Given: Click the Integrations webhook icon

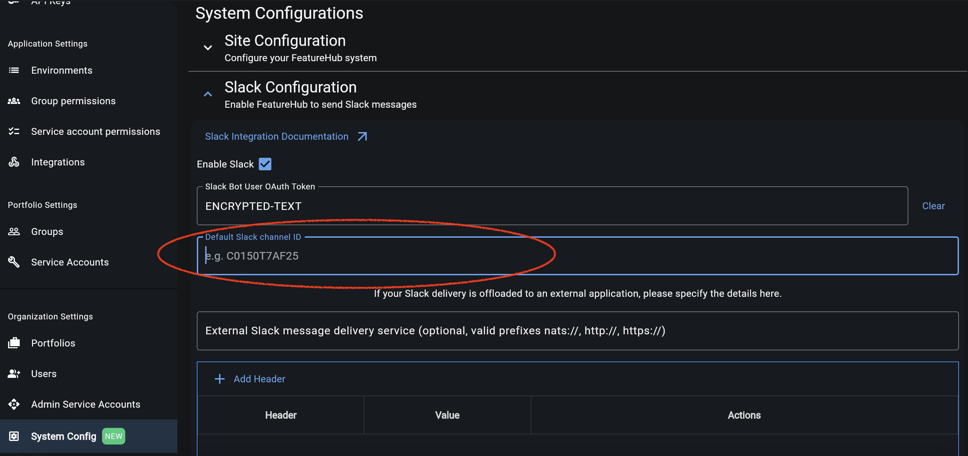Looking at the screenshot, I should pos(14,162).
